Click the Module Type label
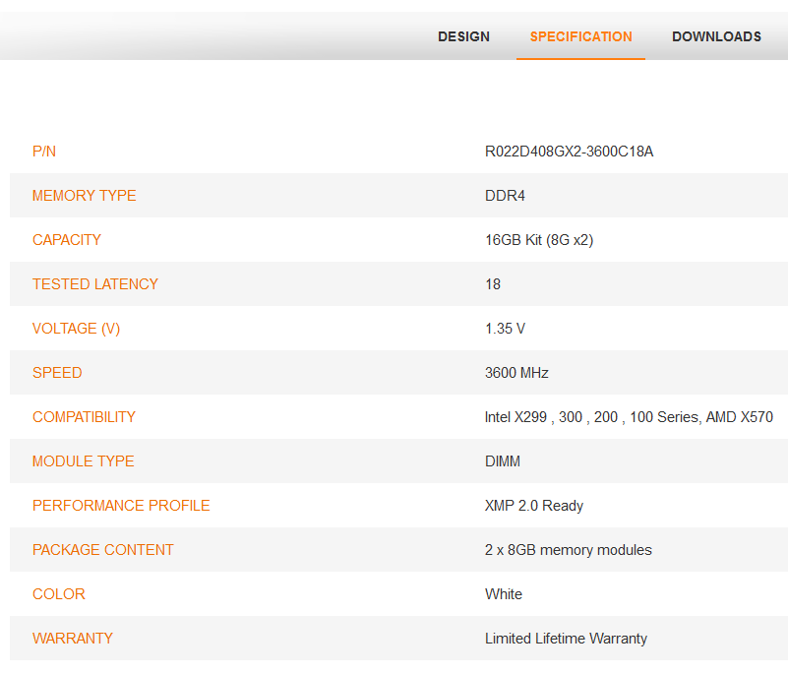 click(83, 461)
